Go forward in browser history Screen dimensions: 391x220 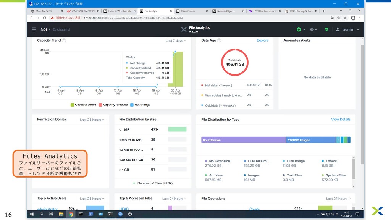tap(38, 18)
